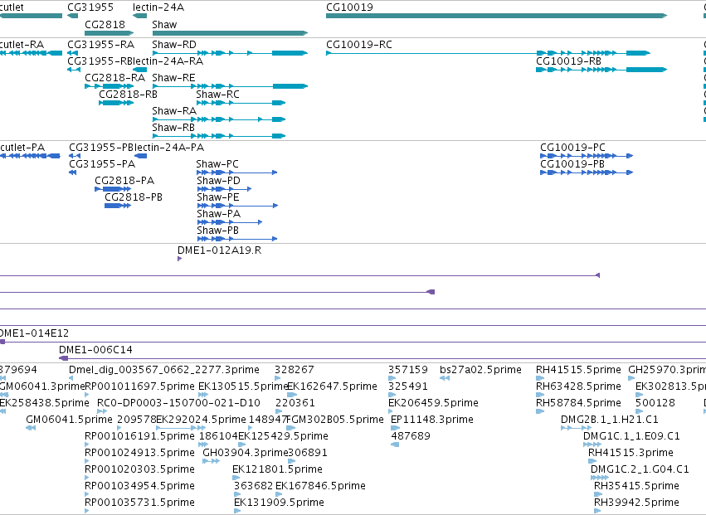Viewport: 706px width, 515px height.
Task: Select the Dmel_dig_003567_0662_2277.3prime label
Action: (x=164, y=370)
